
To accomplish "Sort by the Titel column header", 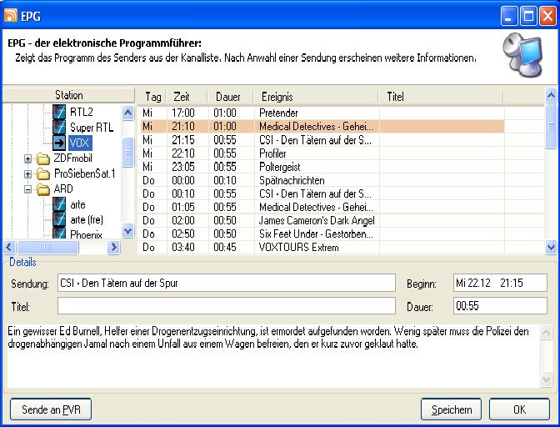I will pos(442,97).
